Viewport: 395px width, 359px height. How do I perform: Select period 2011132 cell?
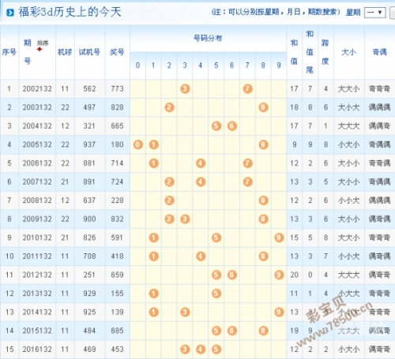37,256
